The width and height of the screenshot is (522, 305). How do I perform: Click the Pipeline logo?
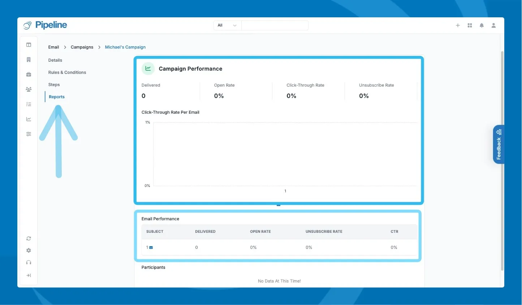[x=45, y=25]
